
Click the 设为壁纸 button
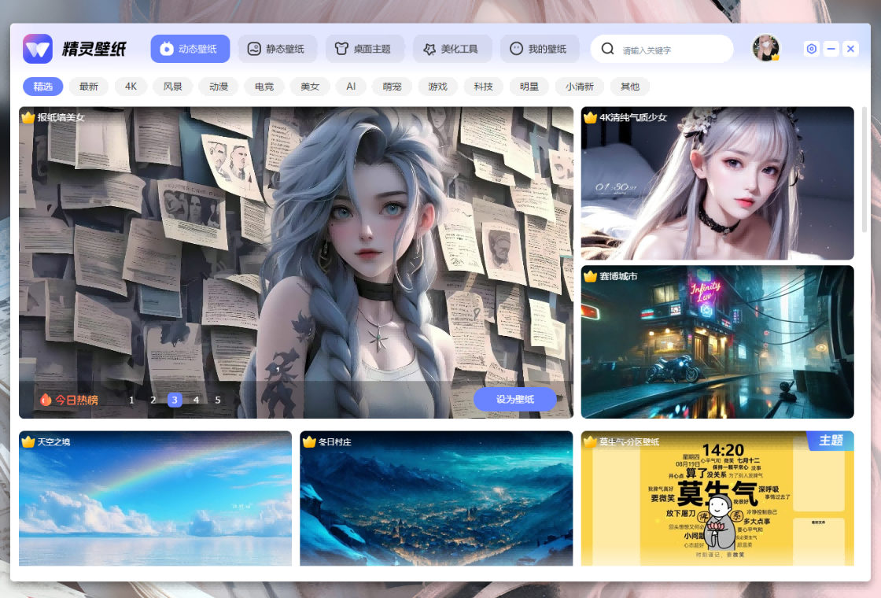pos(515,399)
